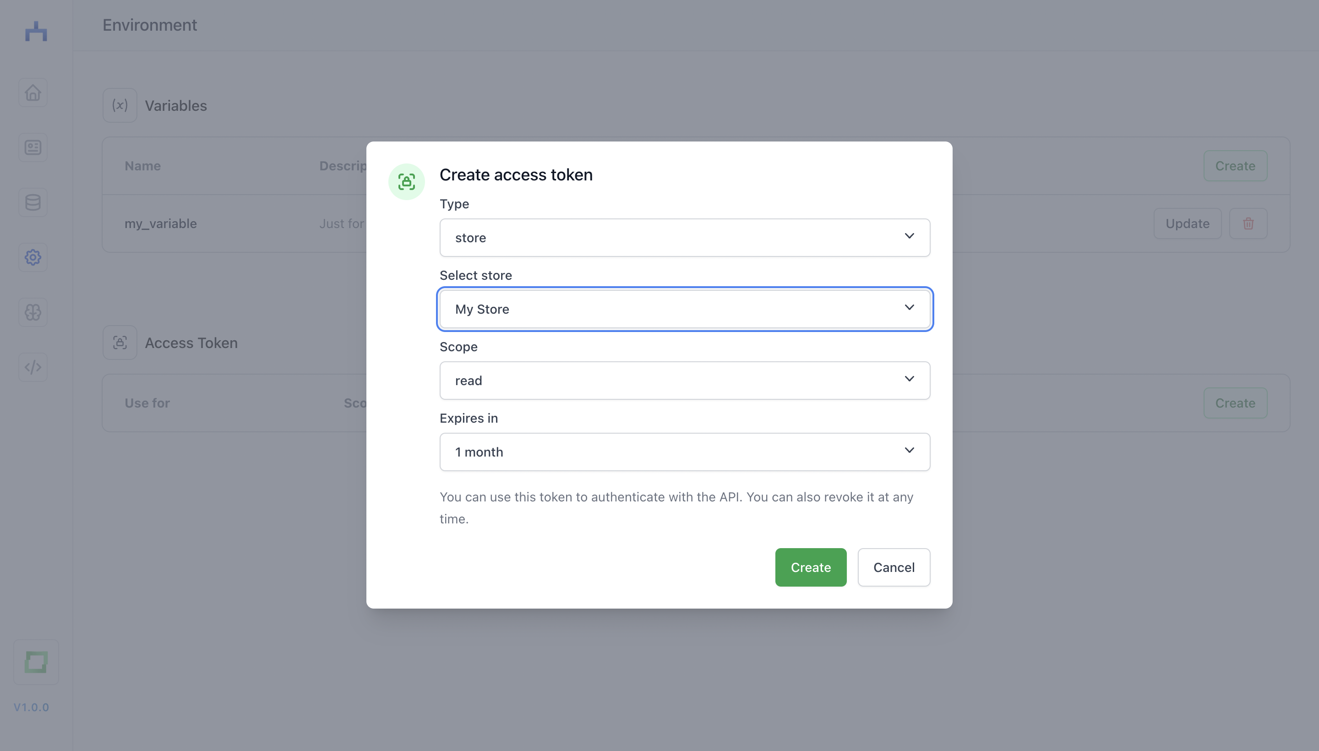Click the Create button in Variables section
Screen dimensions: 1319x751
tap(1235, 166)
